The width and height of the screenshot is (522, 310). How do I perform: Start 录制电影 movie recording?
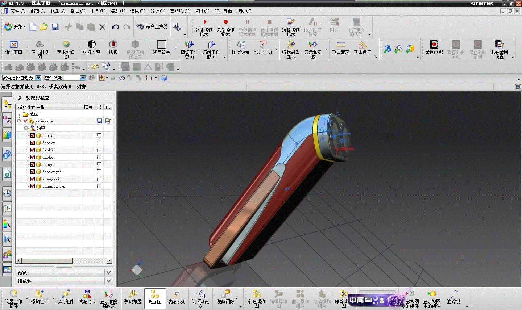434,48
